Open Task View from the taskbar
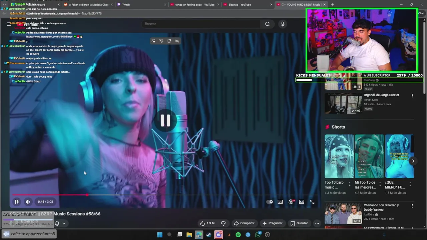This screenshot has width=427, height=240. (x=179, y=235)
